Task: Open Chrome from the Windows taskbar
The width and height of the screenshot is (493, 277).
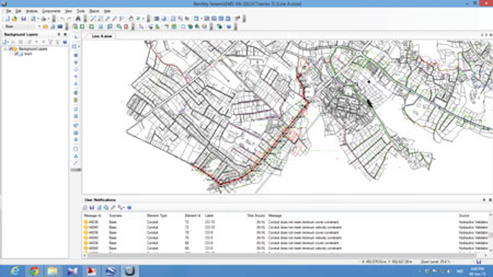Action: (x=34, y=271)
